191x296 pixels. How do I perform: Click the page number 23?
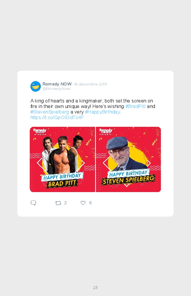coord(95,288)
